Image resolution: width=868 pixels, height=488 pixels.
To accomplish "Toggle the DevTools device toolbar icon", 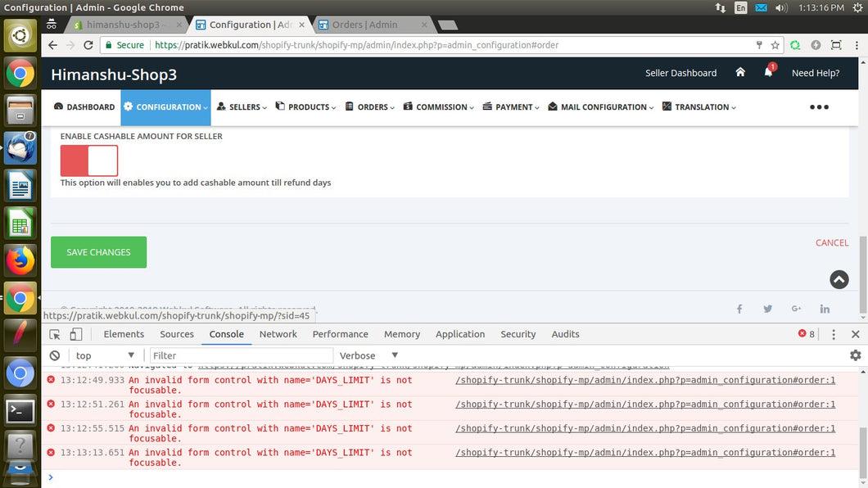I will 75,334.
